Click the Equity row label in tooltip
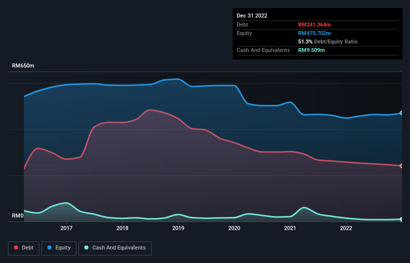 [244, 33]
